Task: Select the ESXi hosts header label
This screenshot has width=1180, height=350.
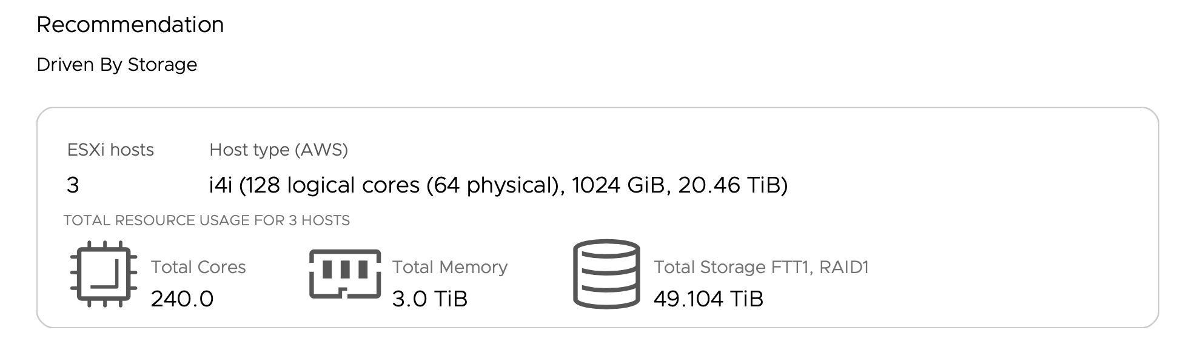Action: (109, 150)
